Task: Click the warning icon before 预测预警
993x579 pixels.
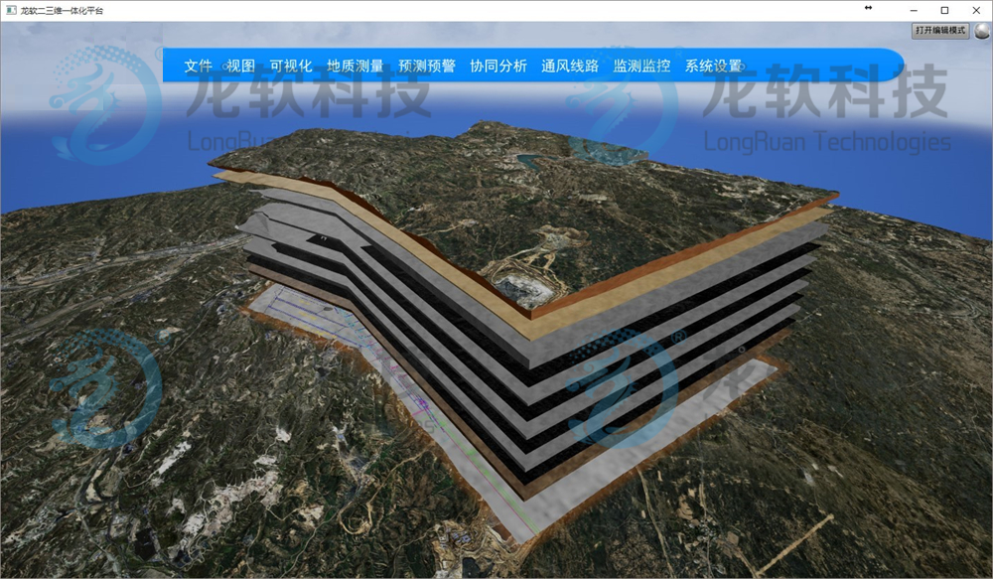Action: click(x=391, y=64)
